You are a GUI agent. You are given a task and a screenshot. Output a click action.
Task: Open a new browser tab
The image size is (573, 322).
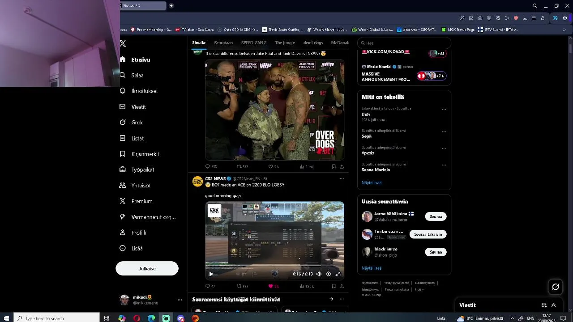coord(171,6)
